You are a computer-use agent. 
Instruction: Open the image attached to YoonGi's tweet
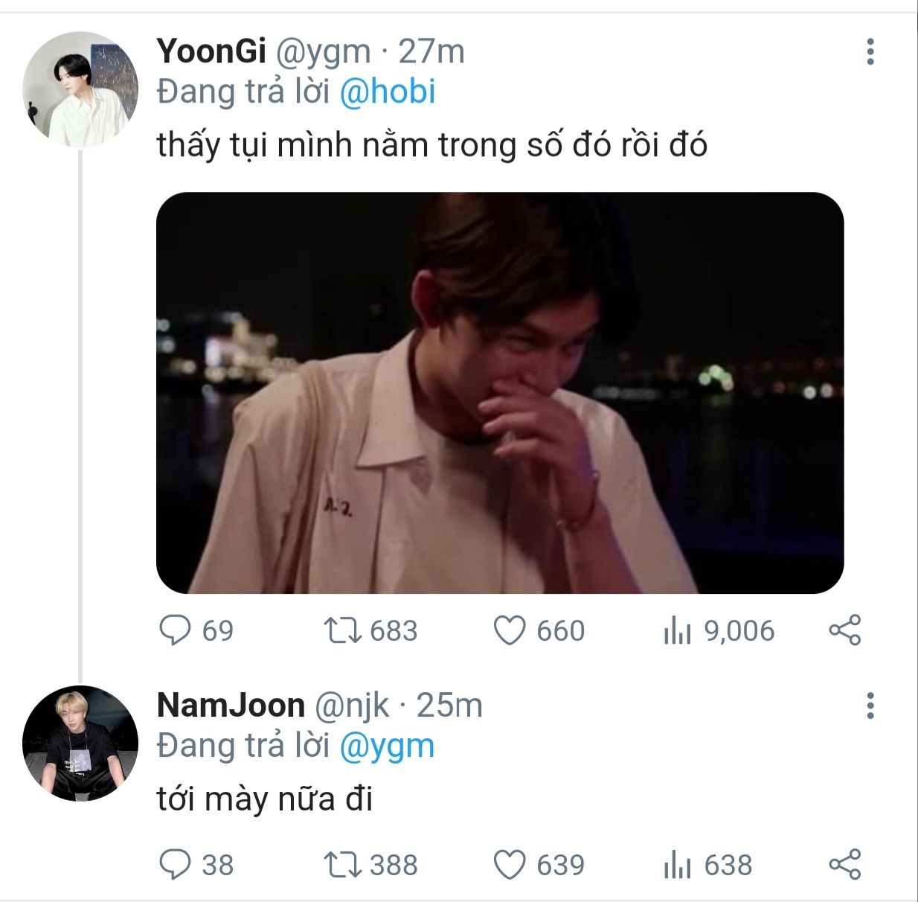[500, 393]
